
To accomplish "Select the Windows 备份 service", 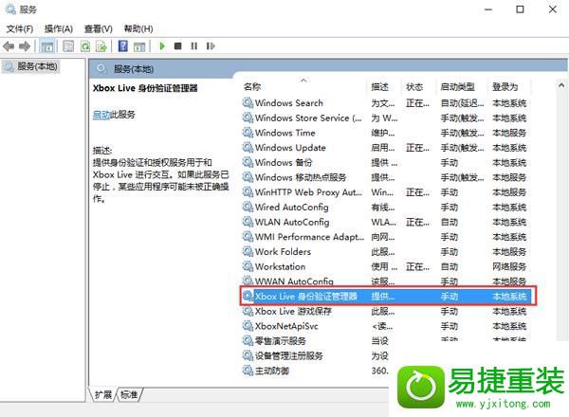I will coord(387,162).
